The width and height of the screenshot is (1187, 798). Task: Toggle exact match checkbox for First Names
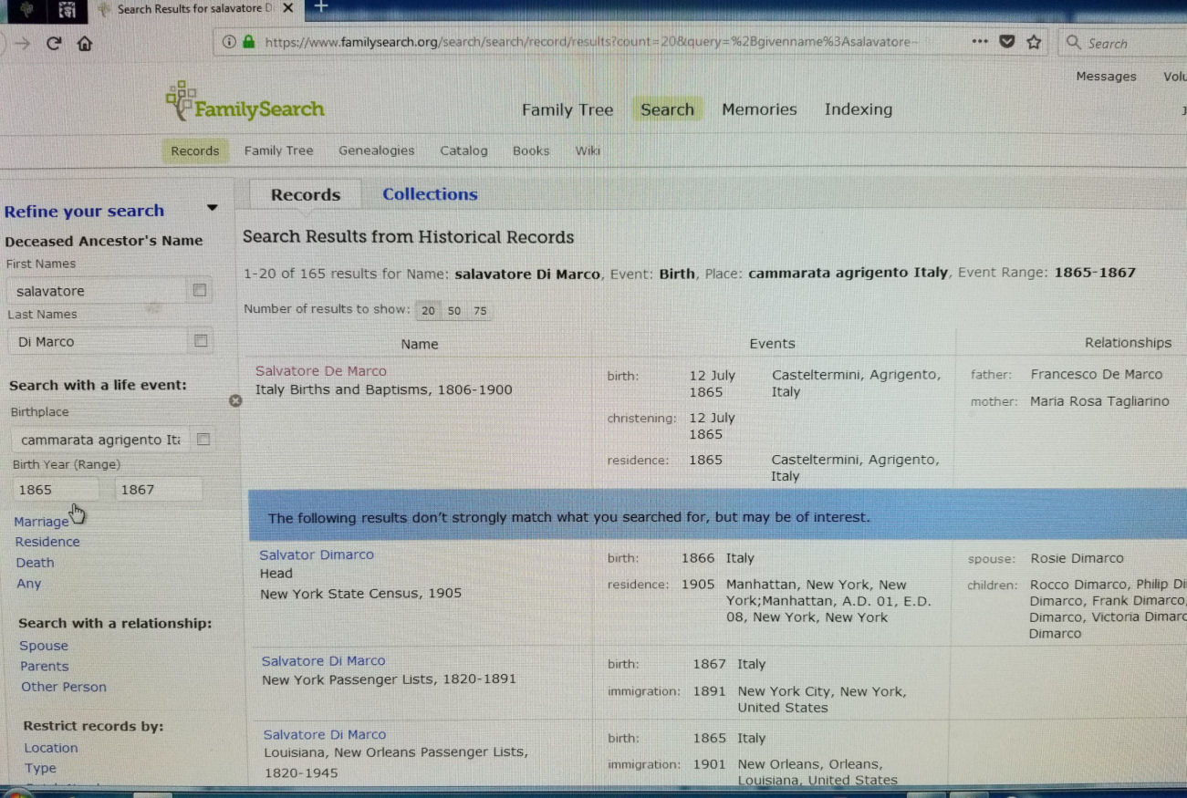[200, 291]
